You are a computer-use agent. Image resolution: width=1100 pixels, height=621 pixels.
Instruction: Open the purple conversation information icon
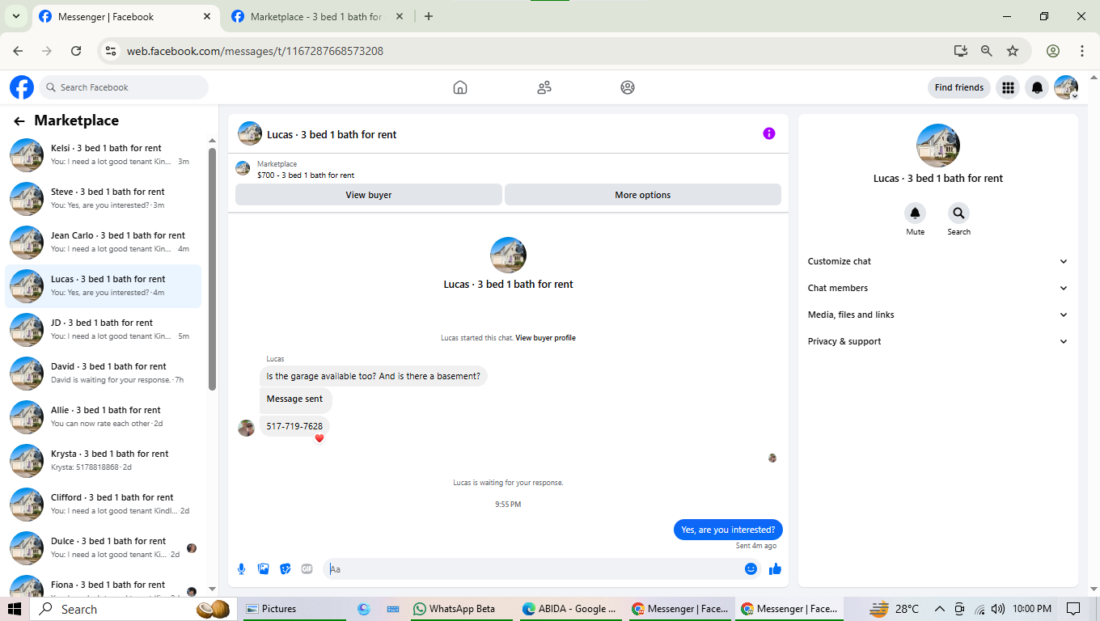pyautogui.click(x=769, y=133)
